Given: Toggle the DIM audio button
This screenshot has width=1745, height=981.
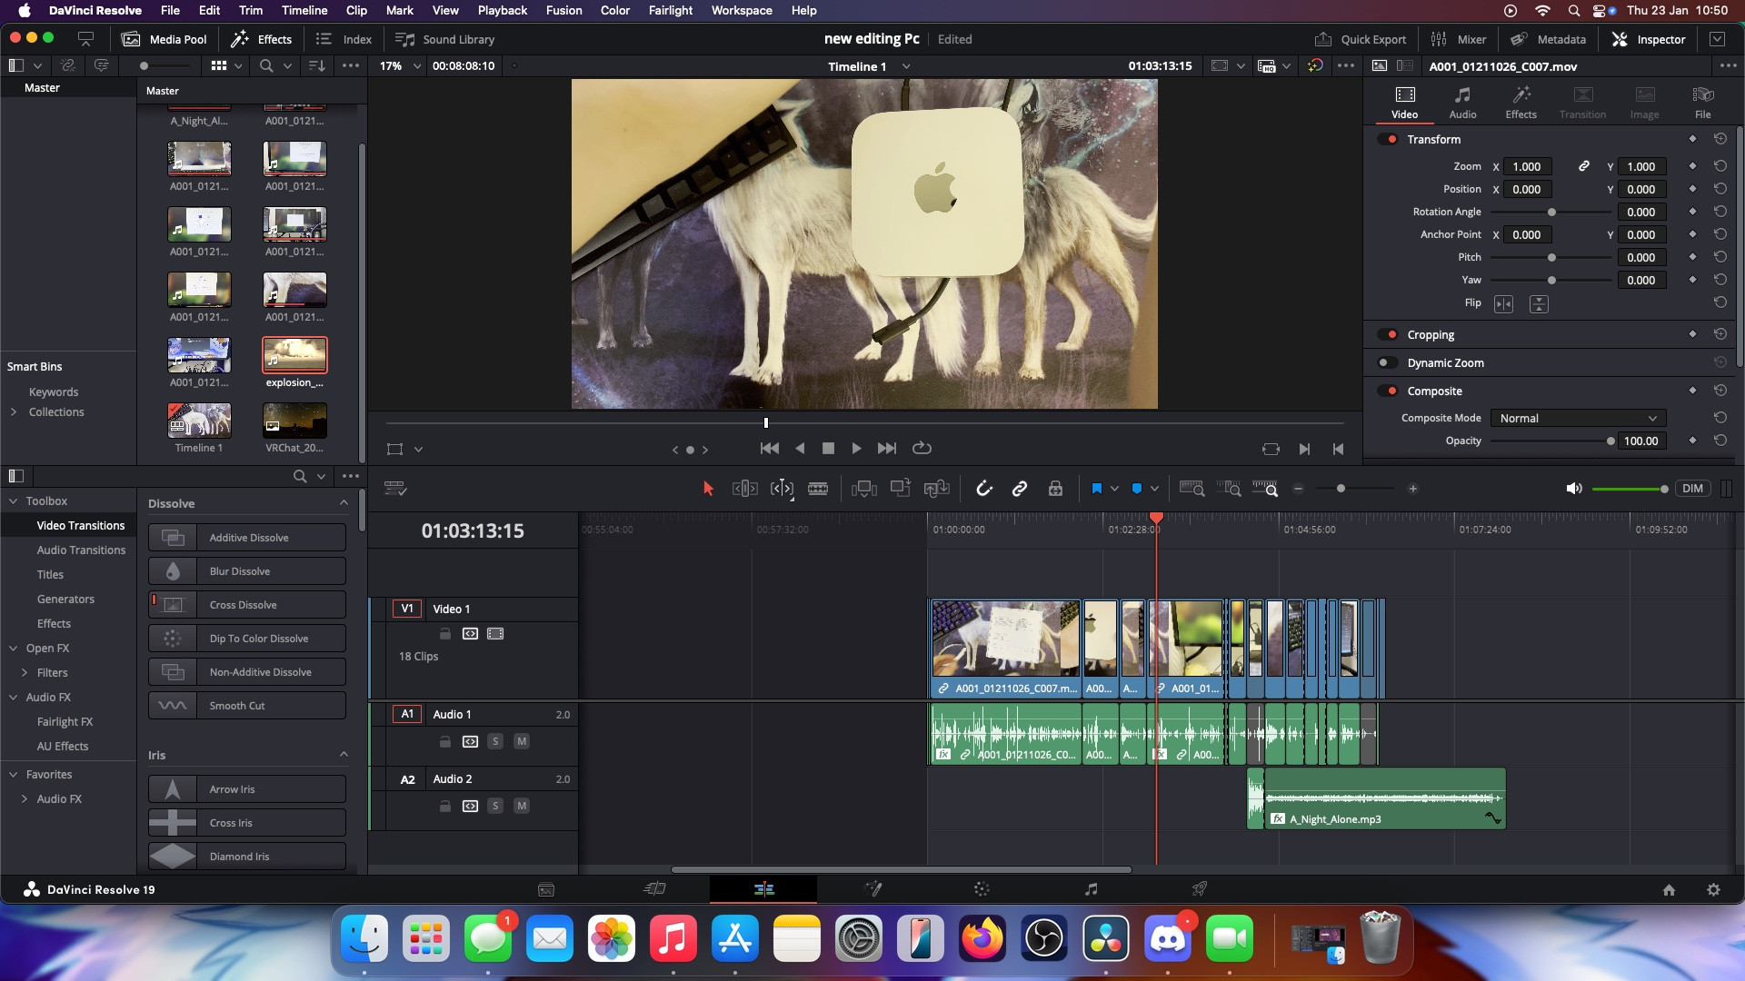Looking at the screenshot, I should 1692,489.
